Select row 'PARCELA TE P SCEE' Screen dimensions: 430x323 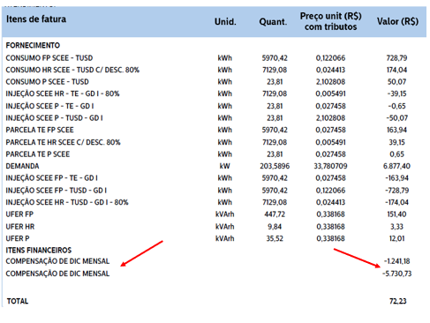(x=38, y=154)
